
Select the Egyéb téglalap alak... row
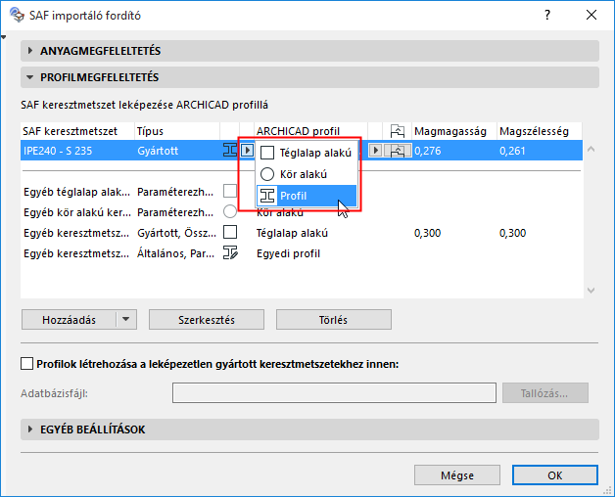tap(302, 192)
